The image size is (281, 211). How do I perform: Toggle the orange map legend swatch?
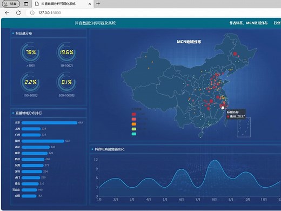pos(133,124)
